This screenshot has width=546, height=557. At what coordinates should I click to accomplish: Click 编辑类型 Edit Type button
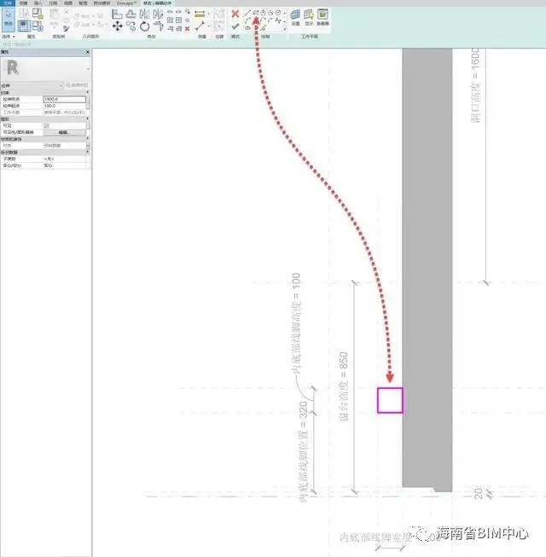(x=77, y=85)
